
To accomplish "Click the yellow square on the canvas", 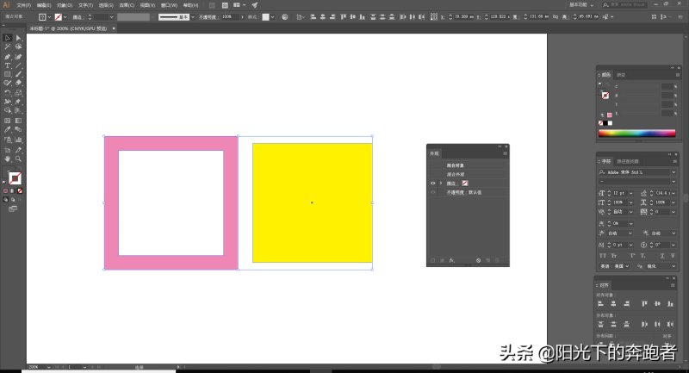I will pyautogui.click(x=312, y=202).
